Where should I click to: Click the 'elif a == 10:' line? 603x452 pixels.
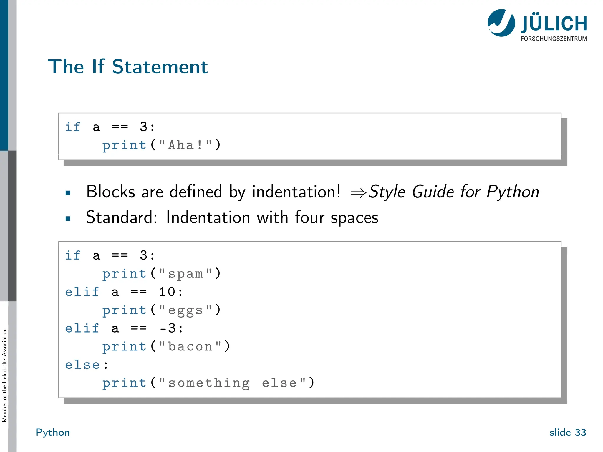(124, 292)
